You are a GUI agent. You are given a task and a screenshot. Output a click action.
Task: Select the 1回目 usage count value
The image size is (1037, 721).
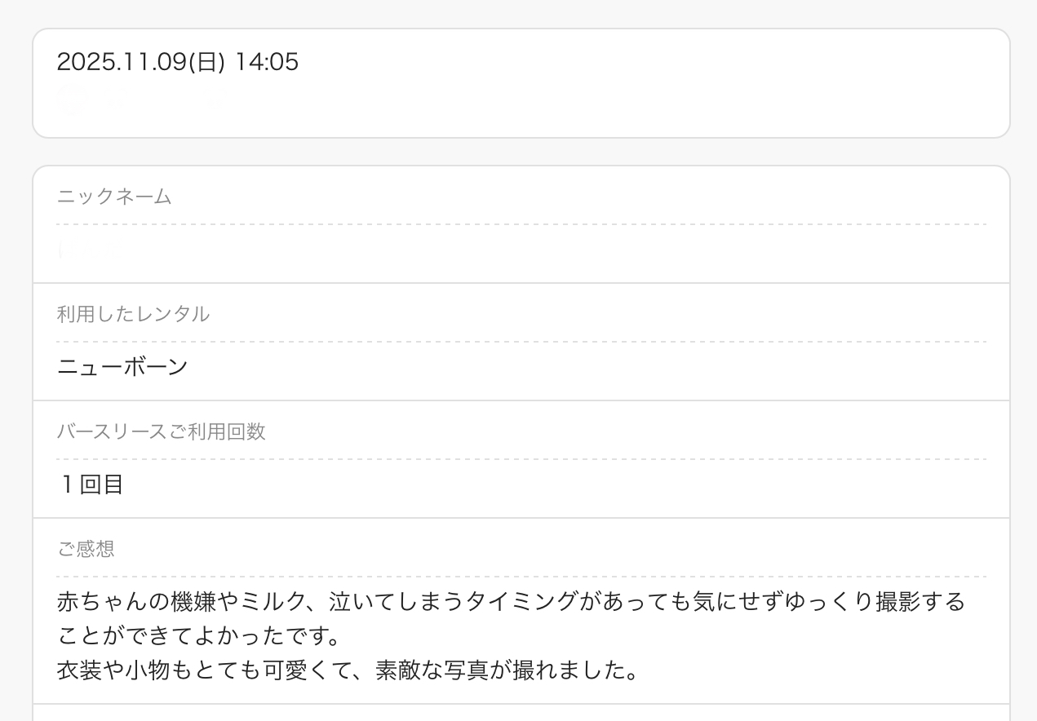pyautogui.click(x=91, y=484)
